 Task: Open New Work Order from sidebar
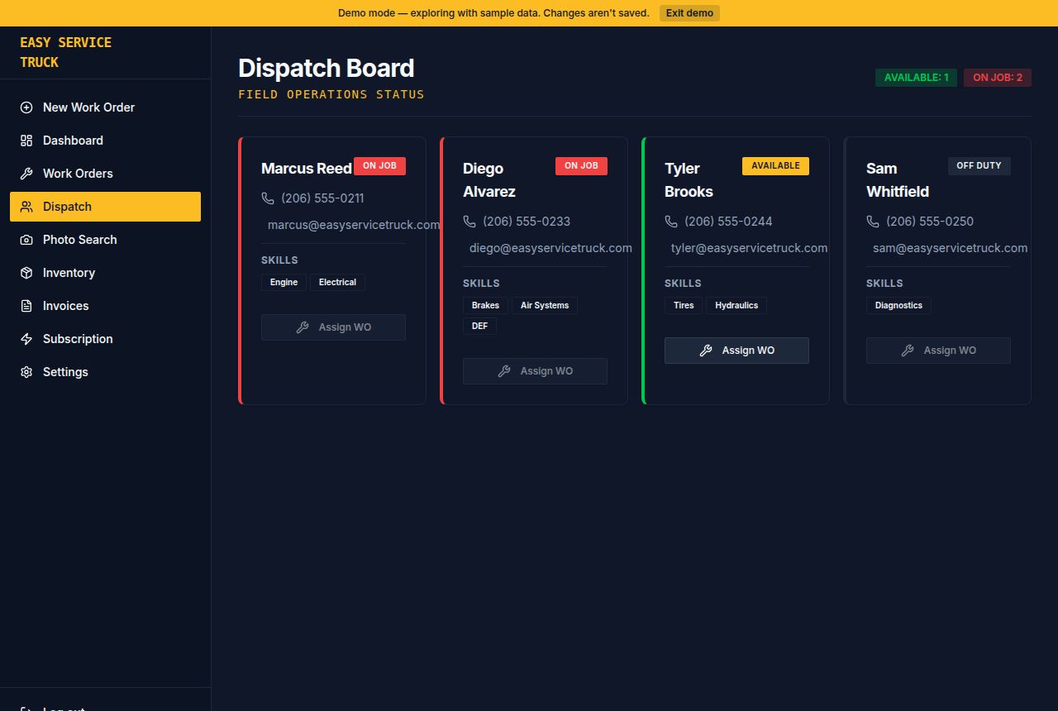pos(105,107)
